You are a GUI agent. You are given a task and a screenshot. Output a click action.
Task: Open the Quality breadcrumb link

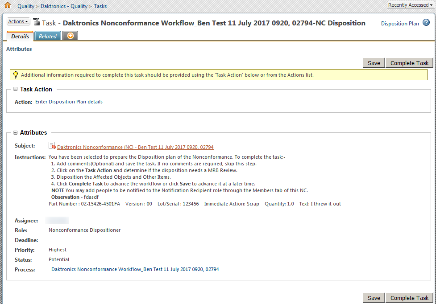[26, 6]
